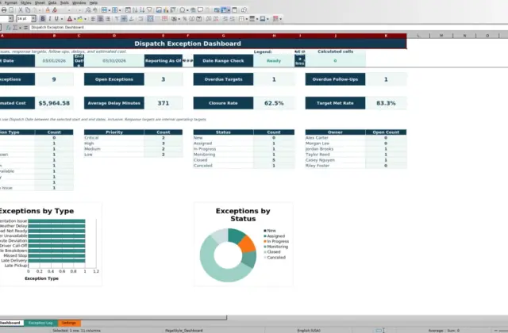Click the Merge and Center Cells icon
Viewport: 508px width, 333px height.
[150, 19]
